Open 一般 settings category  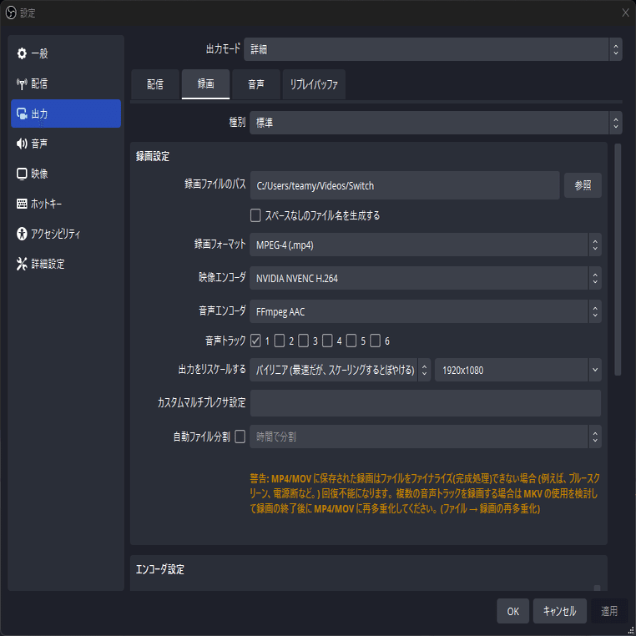click(66, 53)
